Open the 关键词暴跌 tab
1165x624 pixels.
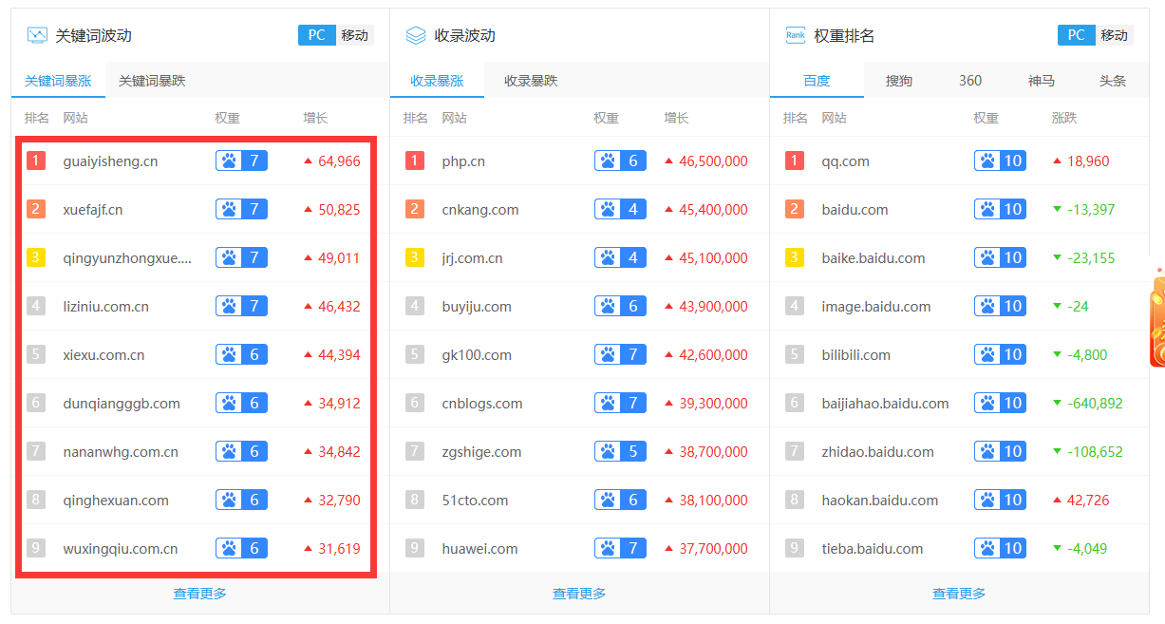154,80
